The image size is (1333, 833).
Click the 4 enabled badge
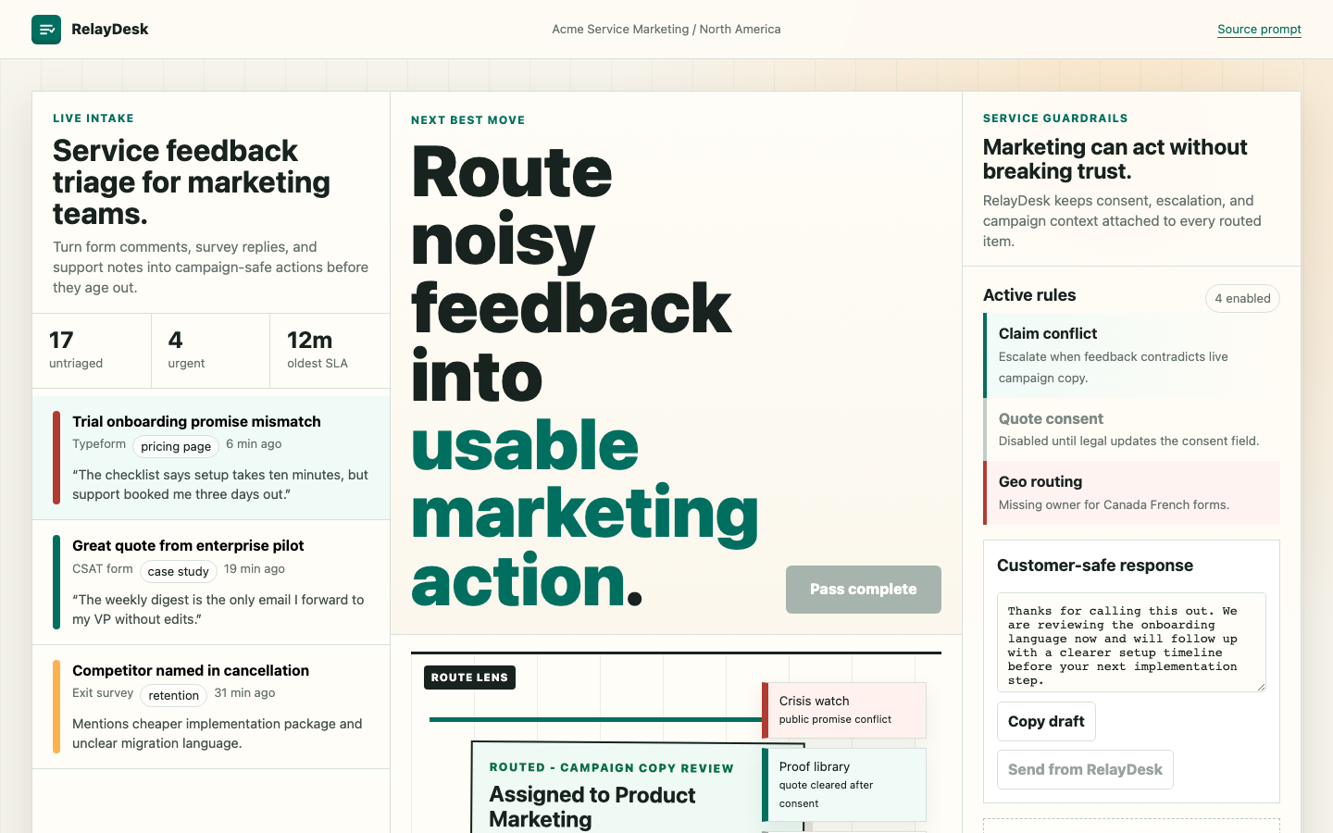click(x=1242, y=298)
